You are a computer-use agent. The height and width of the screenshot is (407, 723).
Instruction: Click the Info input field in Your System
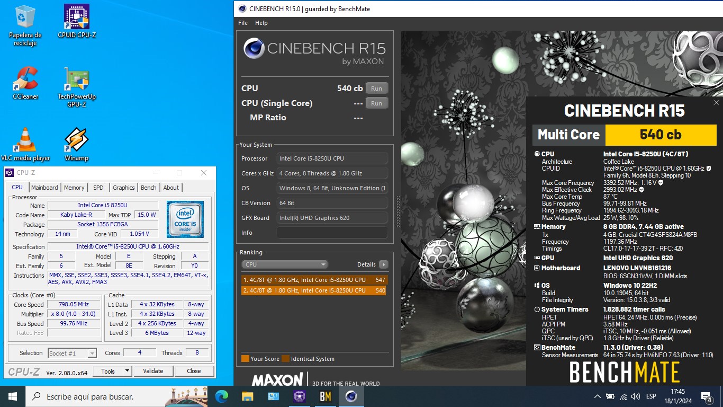(x=332, y=233)
